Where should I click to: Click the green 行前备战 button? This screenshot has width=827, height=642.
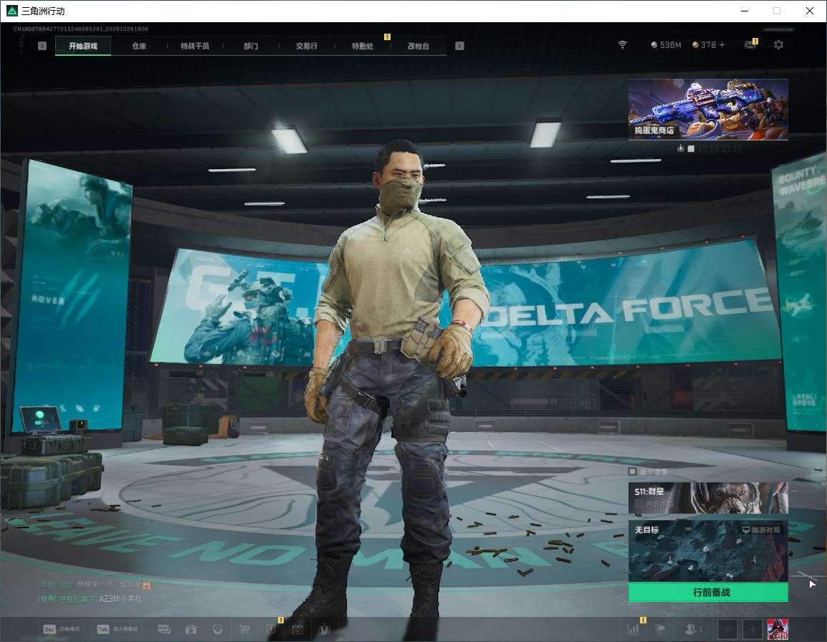[x=708, y=593]
